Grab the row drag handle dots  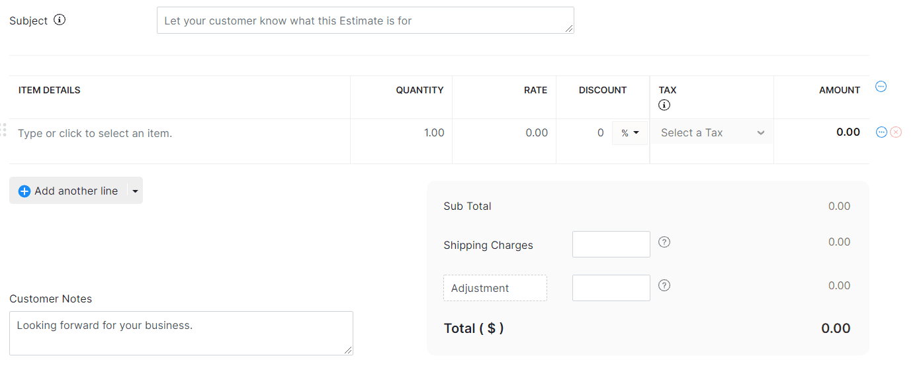pos(4,130)
